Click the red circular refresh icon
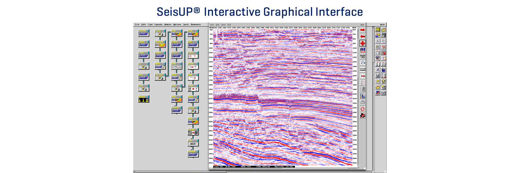This screenshot has height=173, width=520. (363, 108)
